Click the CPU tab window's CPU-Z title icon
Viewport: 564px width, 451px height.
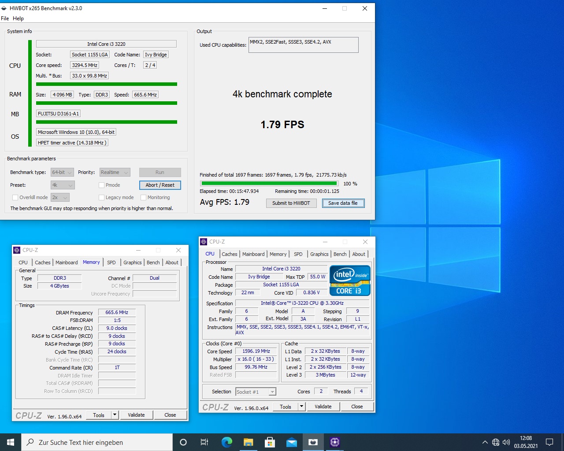tap(204, 241)
